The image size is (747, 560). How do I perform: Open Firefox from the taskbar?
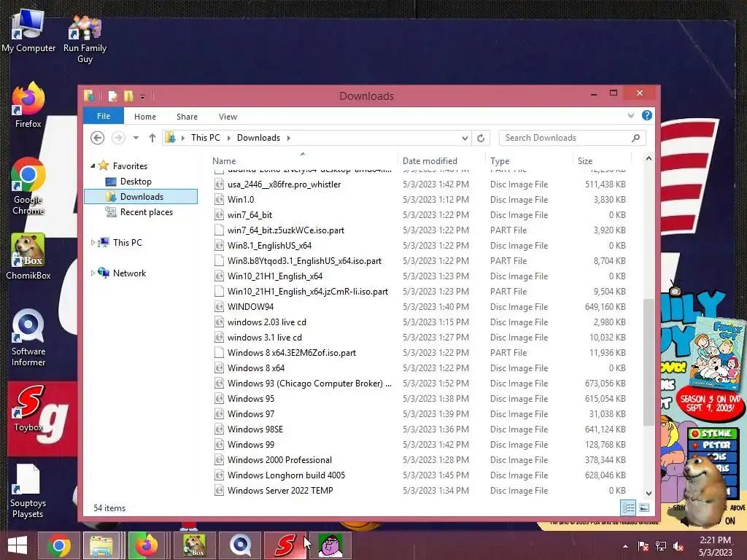(147, 545)
